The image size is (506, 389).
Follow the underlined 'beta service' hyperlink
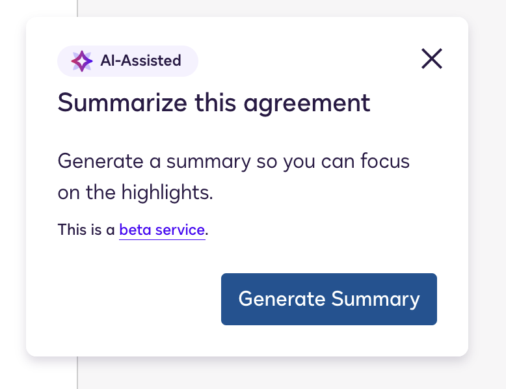point(162,230)
